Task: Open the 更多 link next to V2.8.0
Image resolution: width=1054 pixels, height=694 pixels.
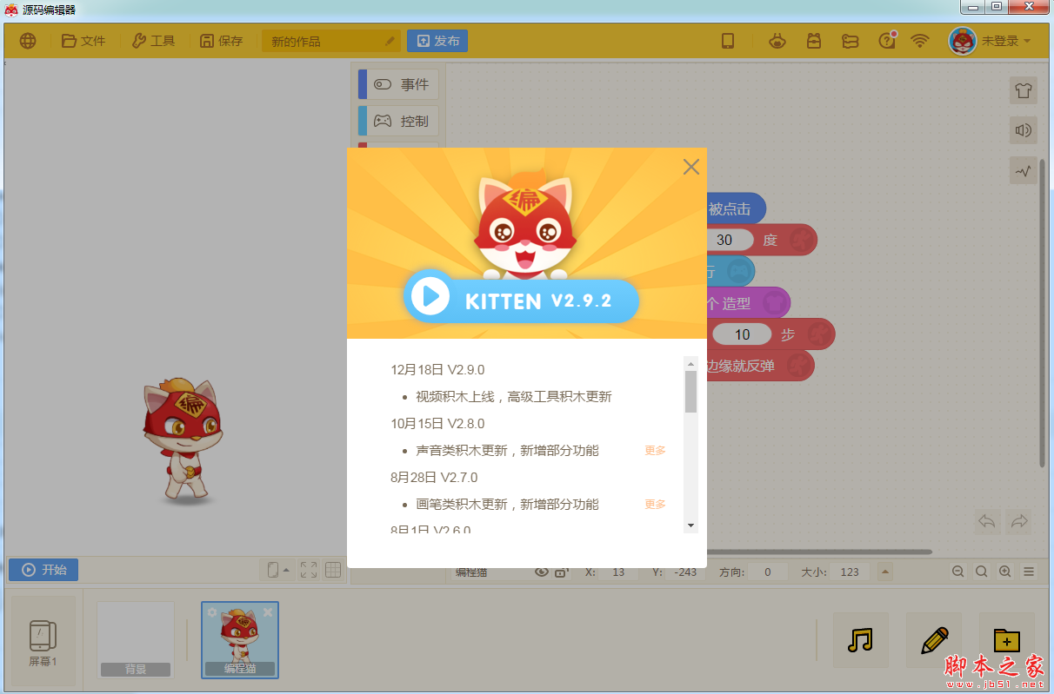Action: coord(654,450)
